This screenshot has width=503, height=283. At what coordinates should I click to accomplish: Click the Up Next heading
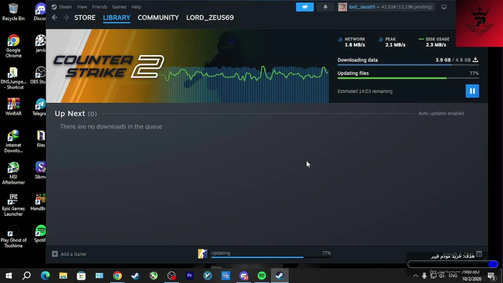tap(70, 114)
